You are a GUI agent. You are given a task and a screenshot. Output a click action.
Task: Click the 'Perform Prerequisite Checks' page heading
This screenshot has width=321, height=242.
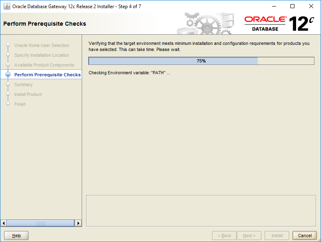45,24
